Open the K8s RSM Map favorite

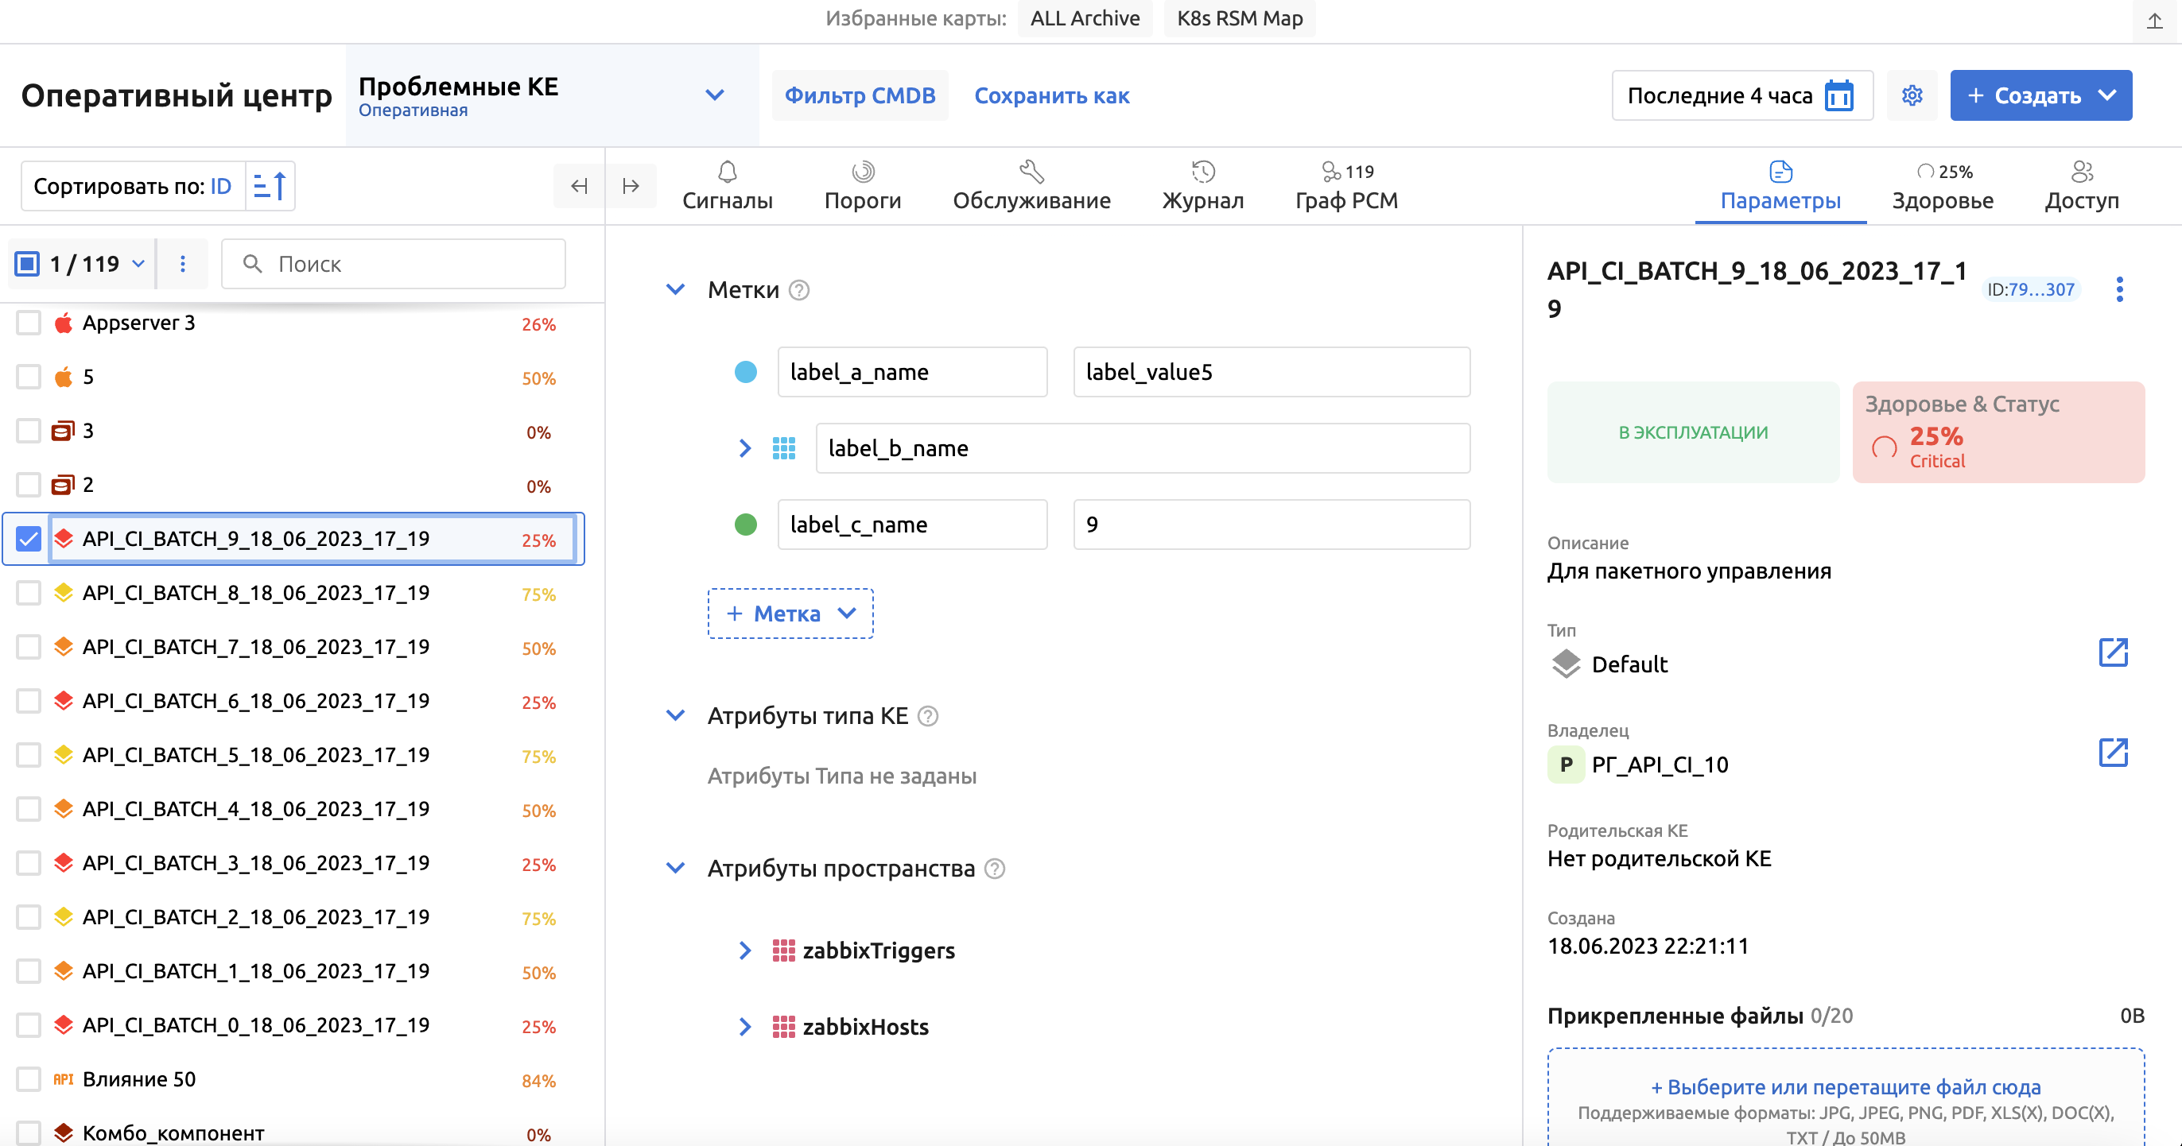(1239, 18)
